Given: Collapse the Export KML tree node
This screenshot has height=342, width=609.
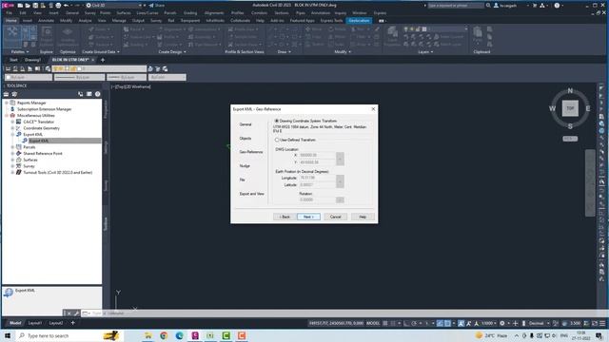Looking at the screenshot, I should pos(12,134).
